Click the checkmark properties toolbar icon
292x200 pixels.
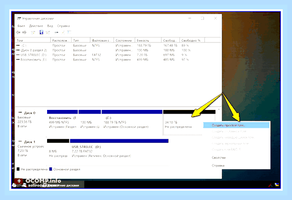click(63, 33)
